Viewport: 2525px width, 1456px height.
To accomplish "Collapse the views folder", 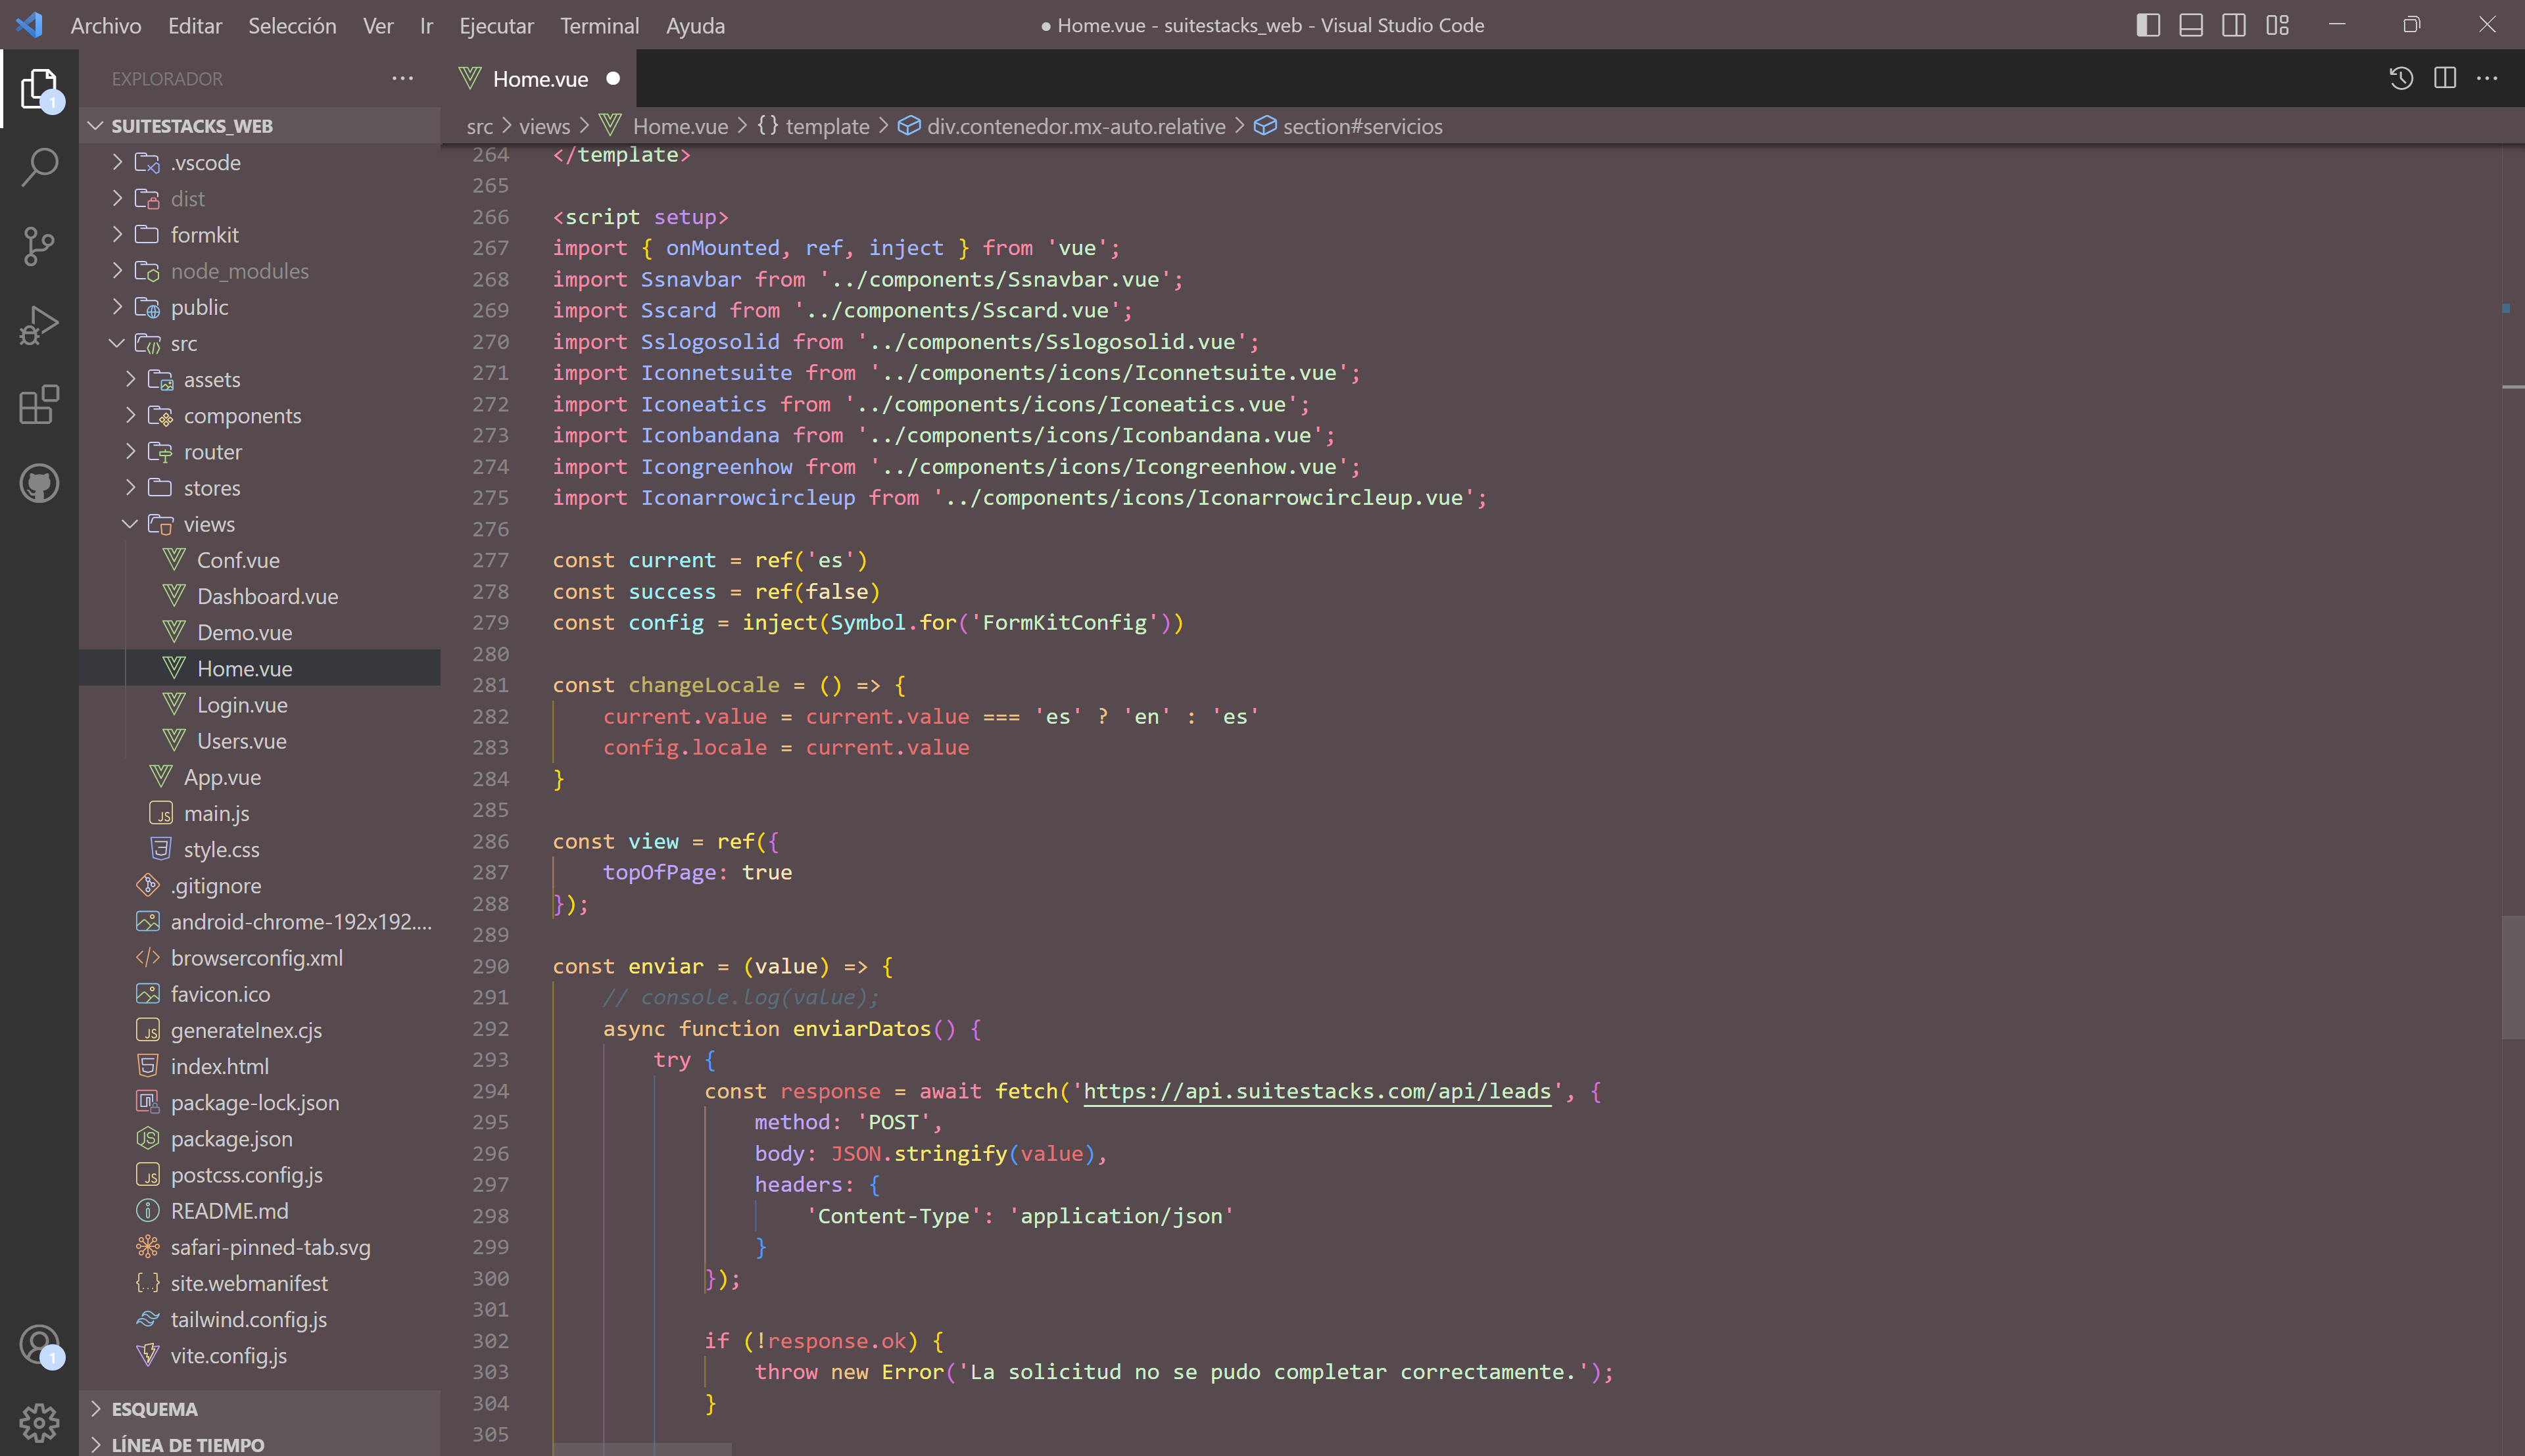I will tap(209, 524).
